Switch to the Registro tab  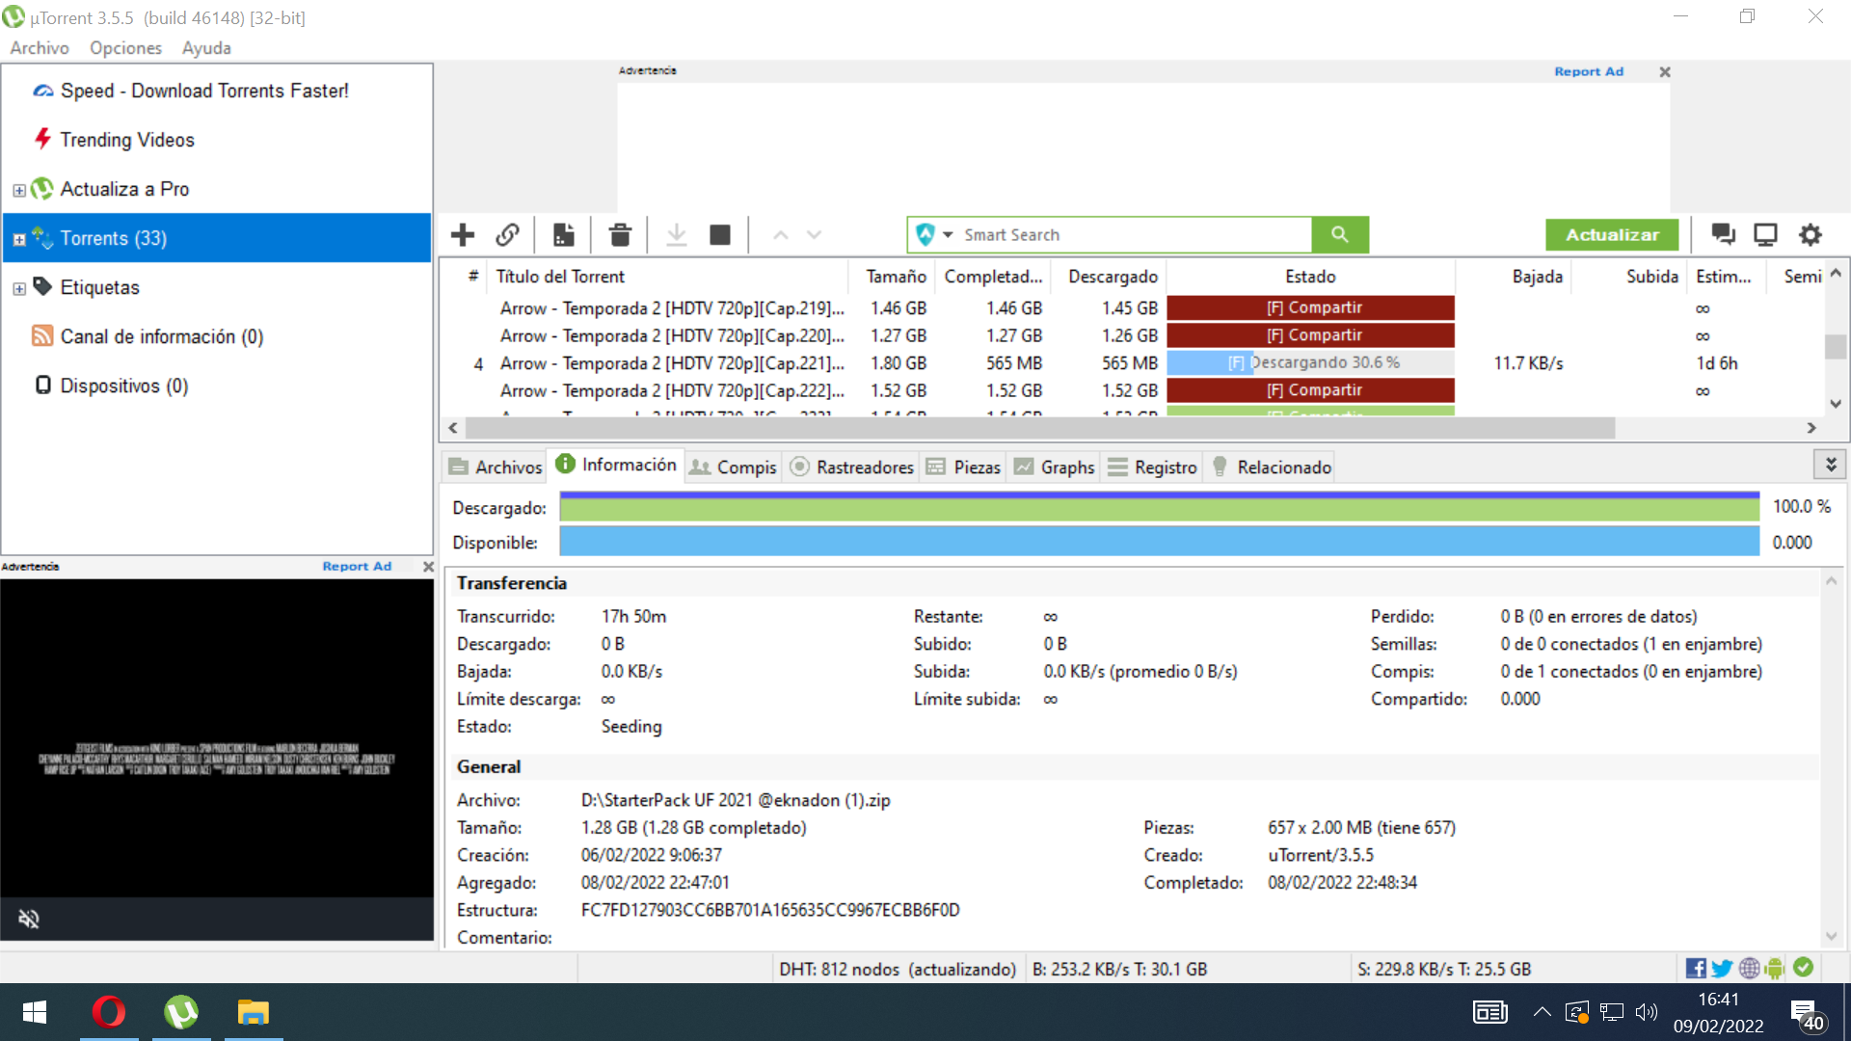(x=1153, y=467)
